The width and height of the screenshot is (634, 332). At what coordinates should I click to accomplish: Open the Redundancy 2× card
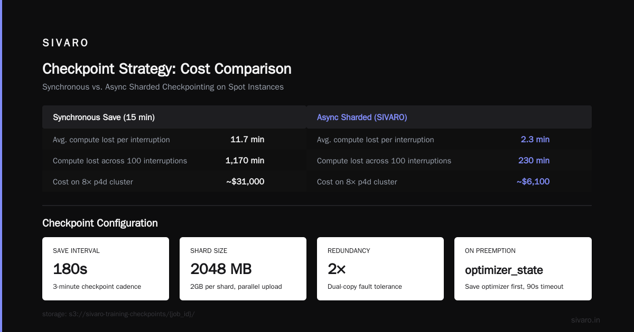coord(380,269)
